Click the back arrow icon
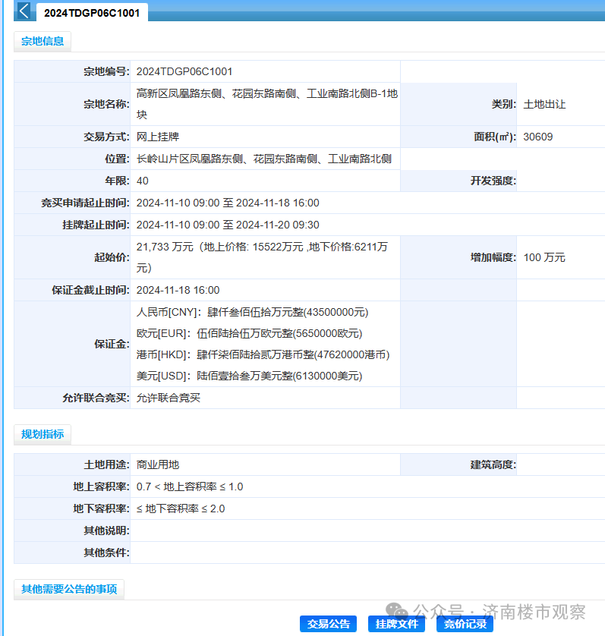 click(x=24, y=11)
